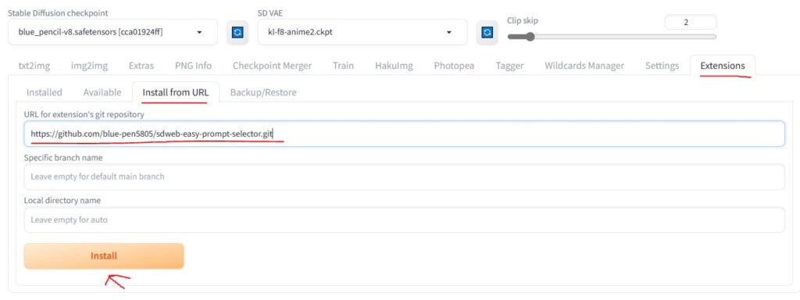Switch to the Tagger tab
The width and height of the screenshot is (800, 300).
[x=509, y=66]
